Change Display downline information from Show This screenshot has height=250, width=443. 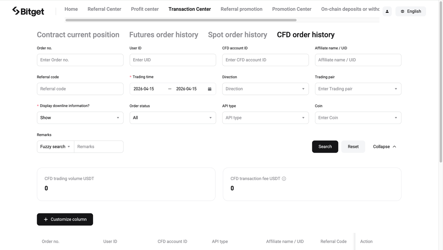coord(80,117)
